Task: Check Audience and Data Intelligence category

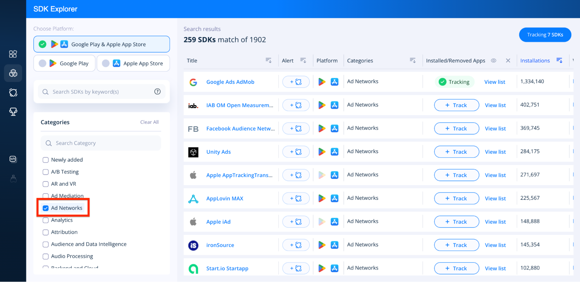Action: [x=46, y=244]
